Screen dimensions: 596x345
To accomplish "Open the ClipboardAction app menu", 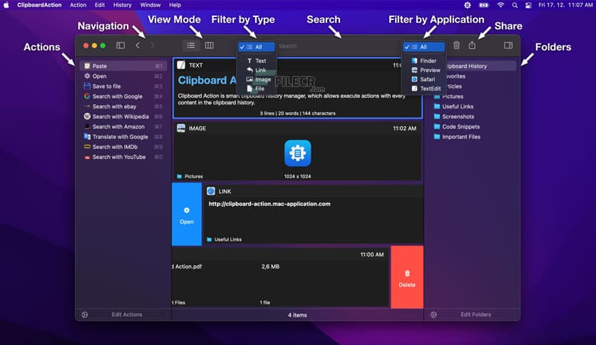I will 39,5.
